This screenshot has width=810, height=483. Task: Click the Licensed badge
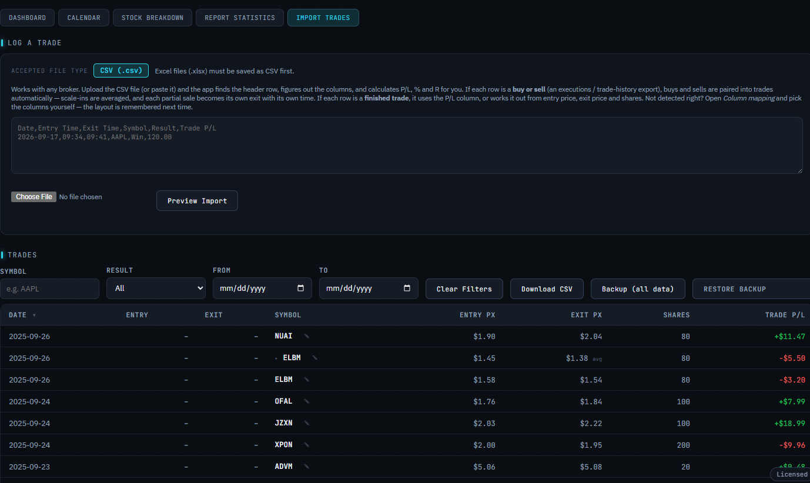pyautogui.click(x=792, y=474)
